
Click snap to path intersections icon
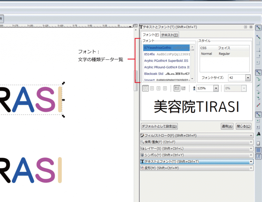click(258, 86)
